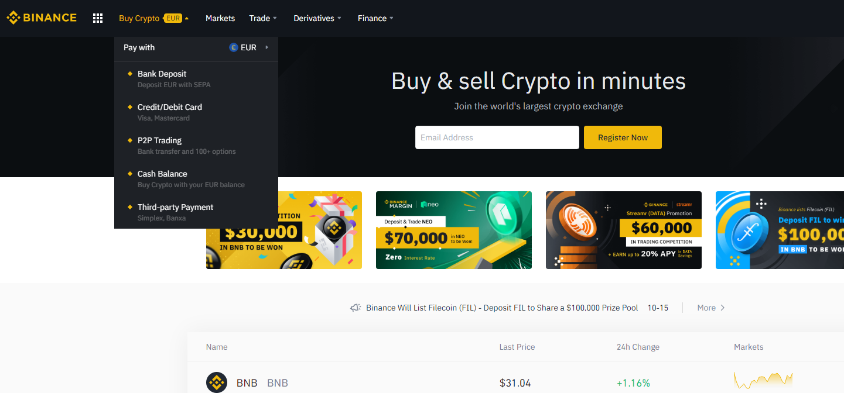Open the Finance dropdown menu
The image size is (844, 393).
[375, 18]
